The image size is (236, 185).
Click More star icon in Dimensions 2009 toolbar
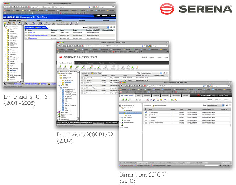click(137, 67)
